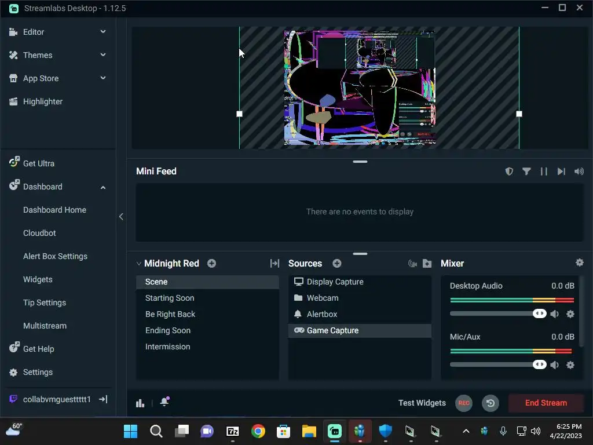Open notifications bell icon
Screen dimensions: 593x445
164,402
